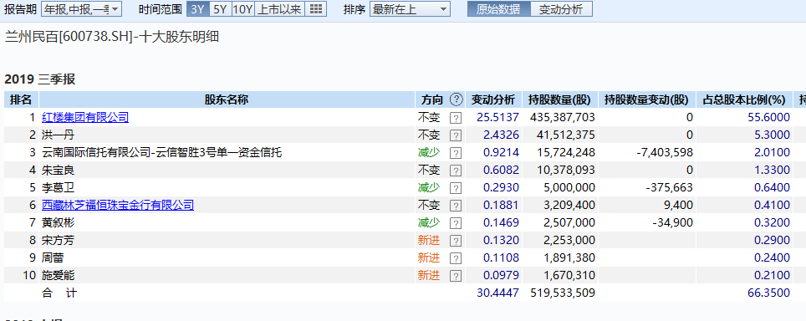Switch to 变动分析 tab

point(561,9)
